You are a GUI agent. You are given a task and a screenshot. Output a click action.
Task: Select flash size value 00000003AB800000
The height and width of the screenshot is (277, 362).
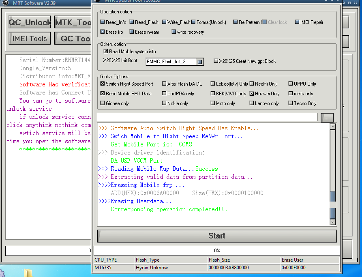244,268
